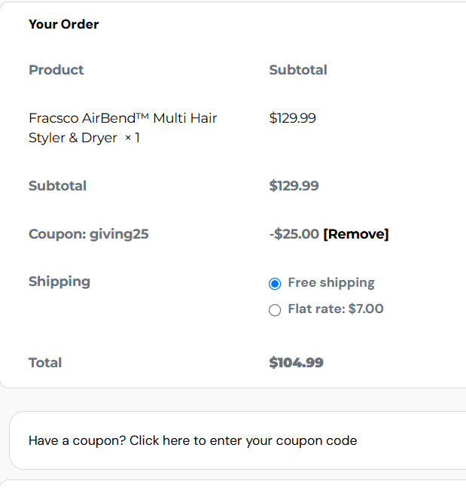Viewport: 466px width, 490px height.
Task: Remove the giving25 coupon
Action: click(356, 234)
